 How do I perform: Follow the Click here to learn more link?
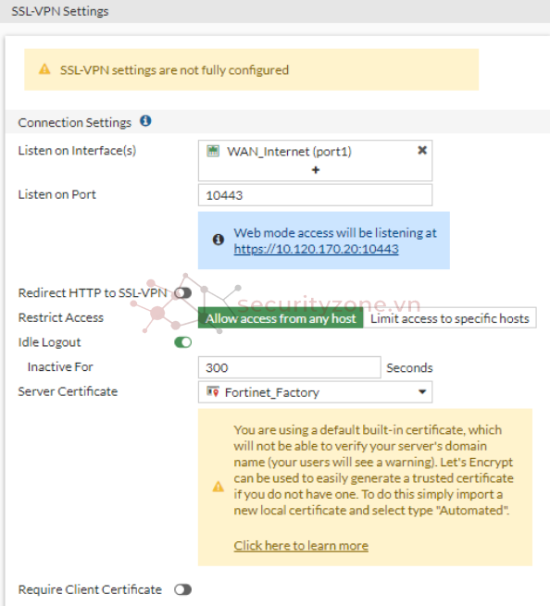(x=301, y=545)
